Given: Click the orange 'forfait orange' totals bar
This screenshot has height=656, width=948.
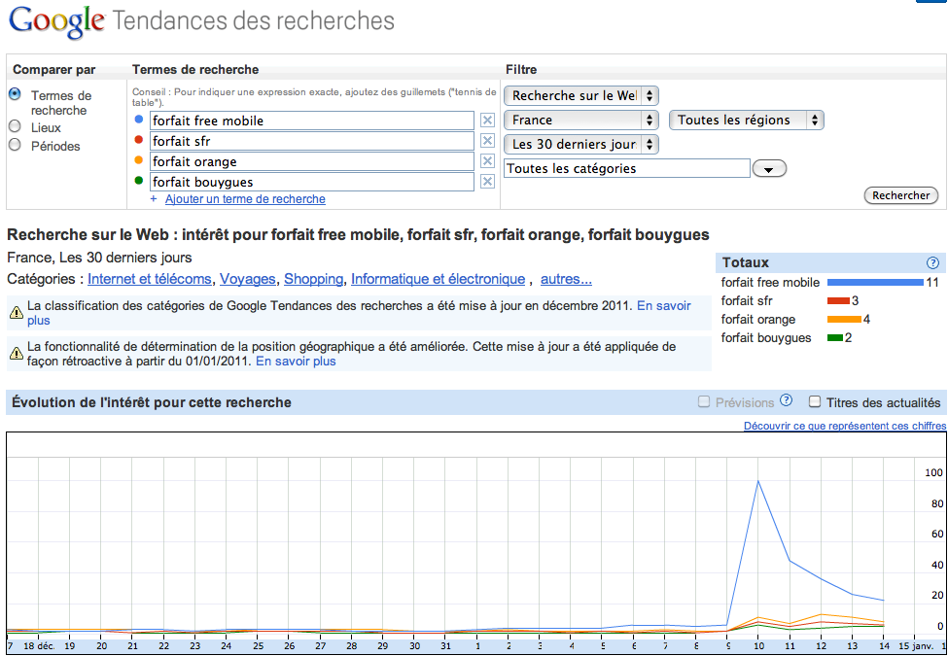Looking at the screenshot, I should tap(844, 319).
